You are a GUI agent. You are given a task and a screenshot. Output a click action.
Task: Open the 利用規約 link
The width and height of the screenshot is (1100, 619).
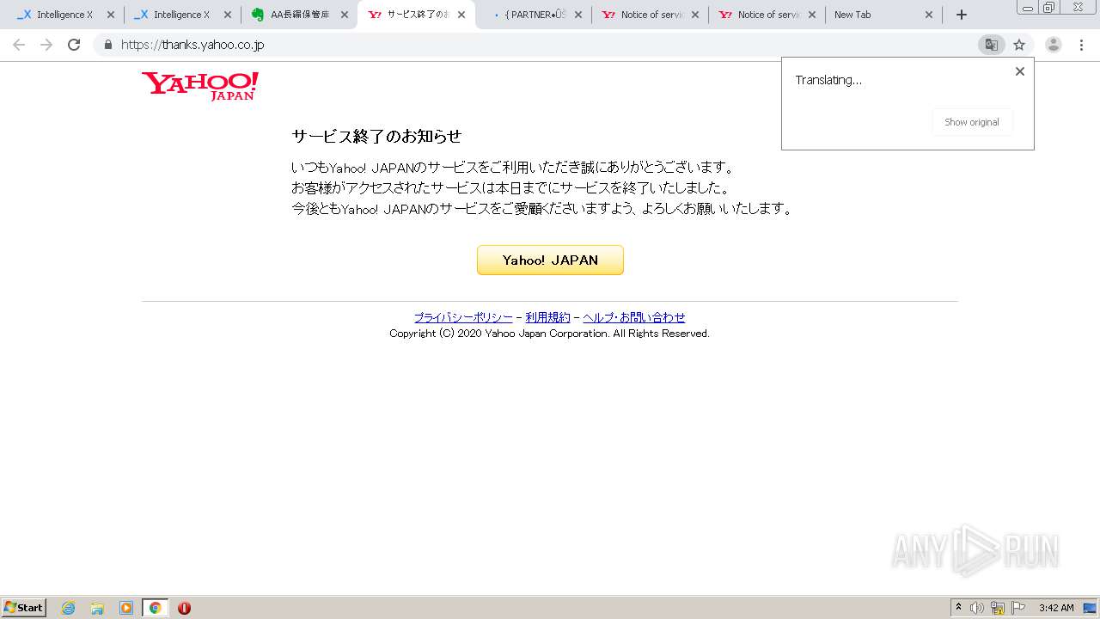point(547,317)
